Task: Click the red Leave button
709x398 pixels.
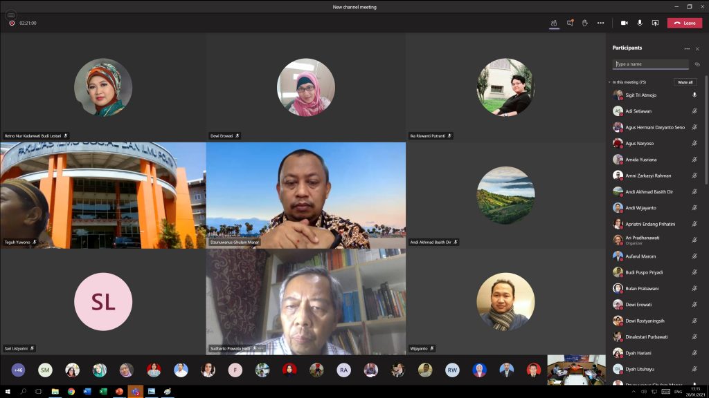Action: pos(684,23)
